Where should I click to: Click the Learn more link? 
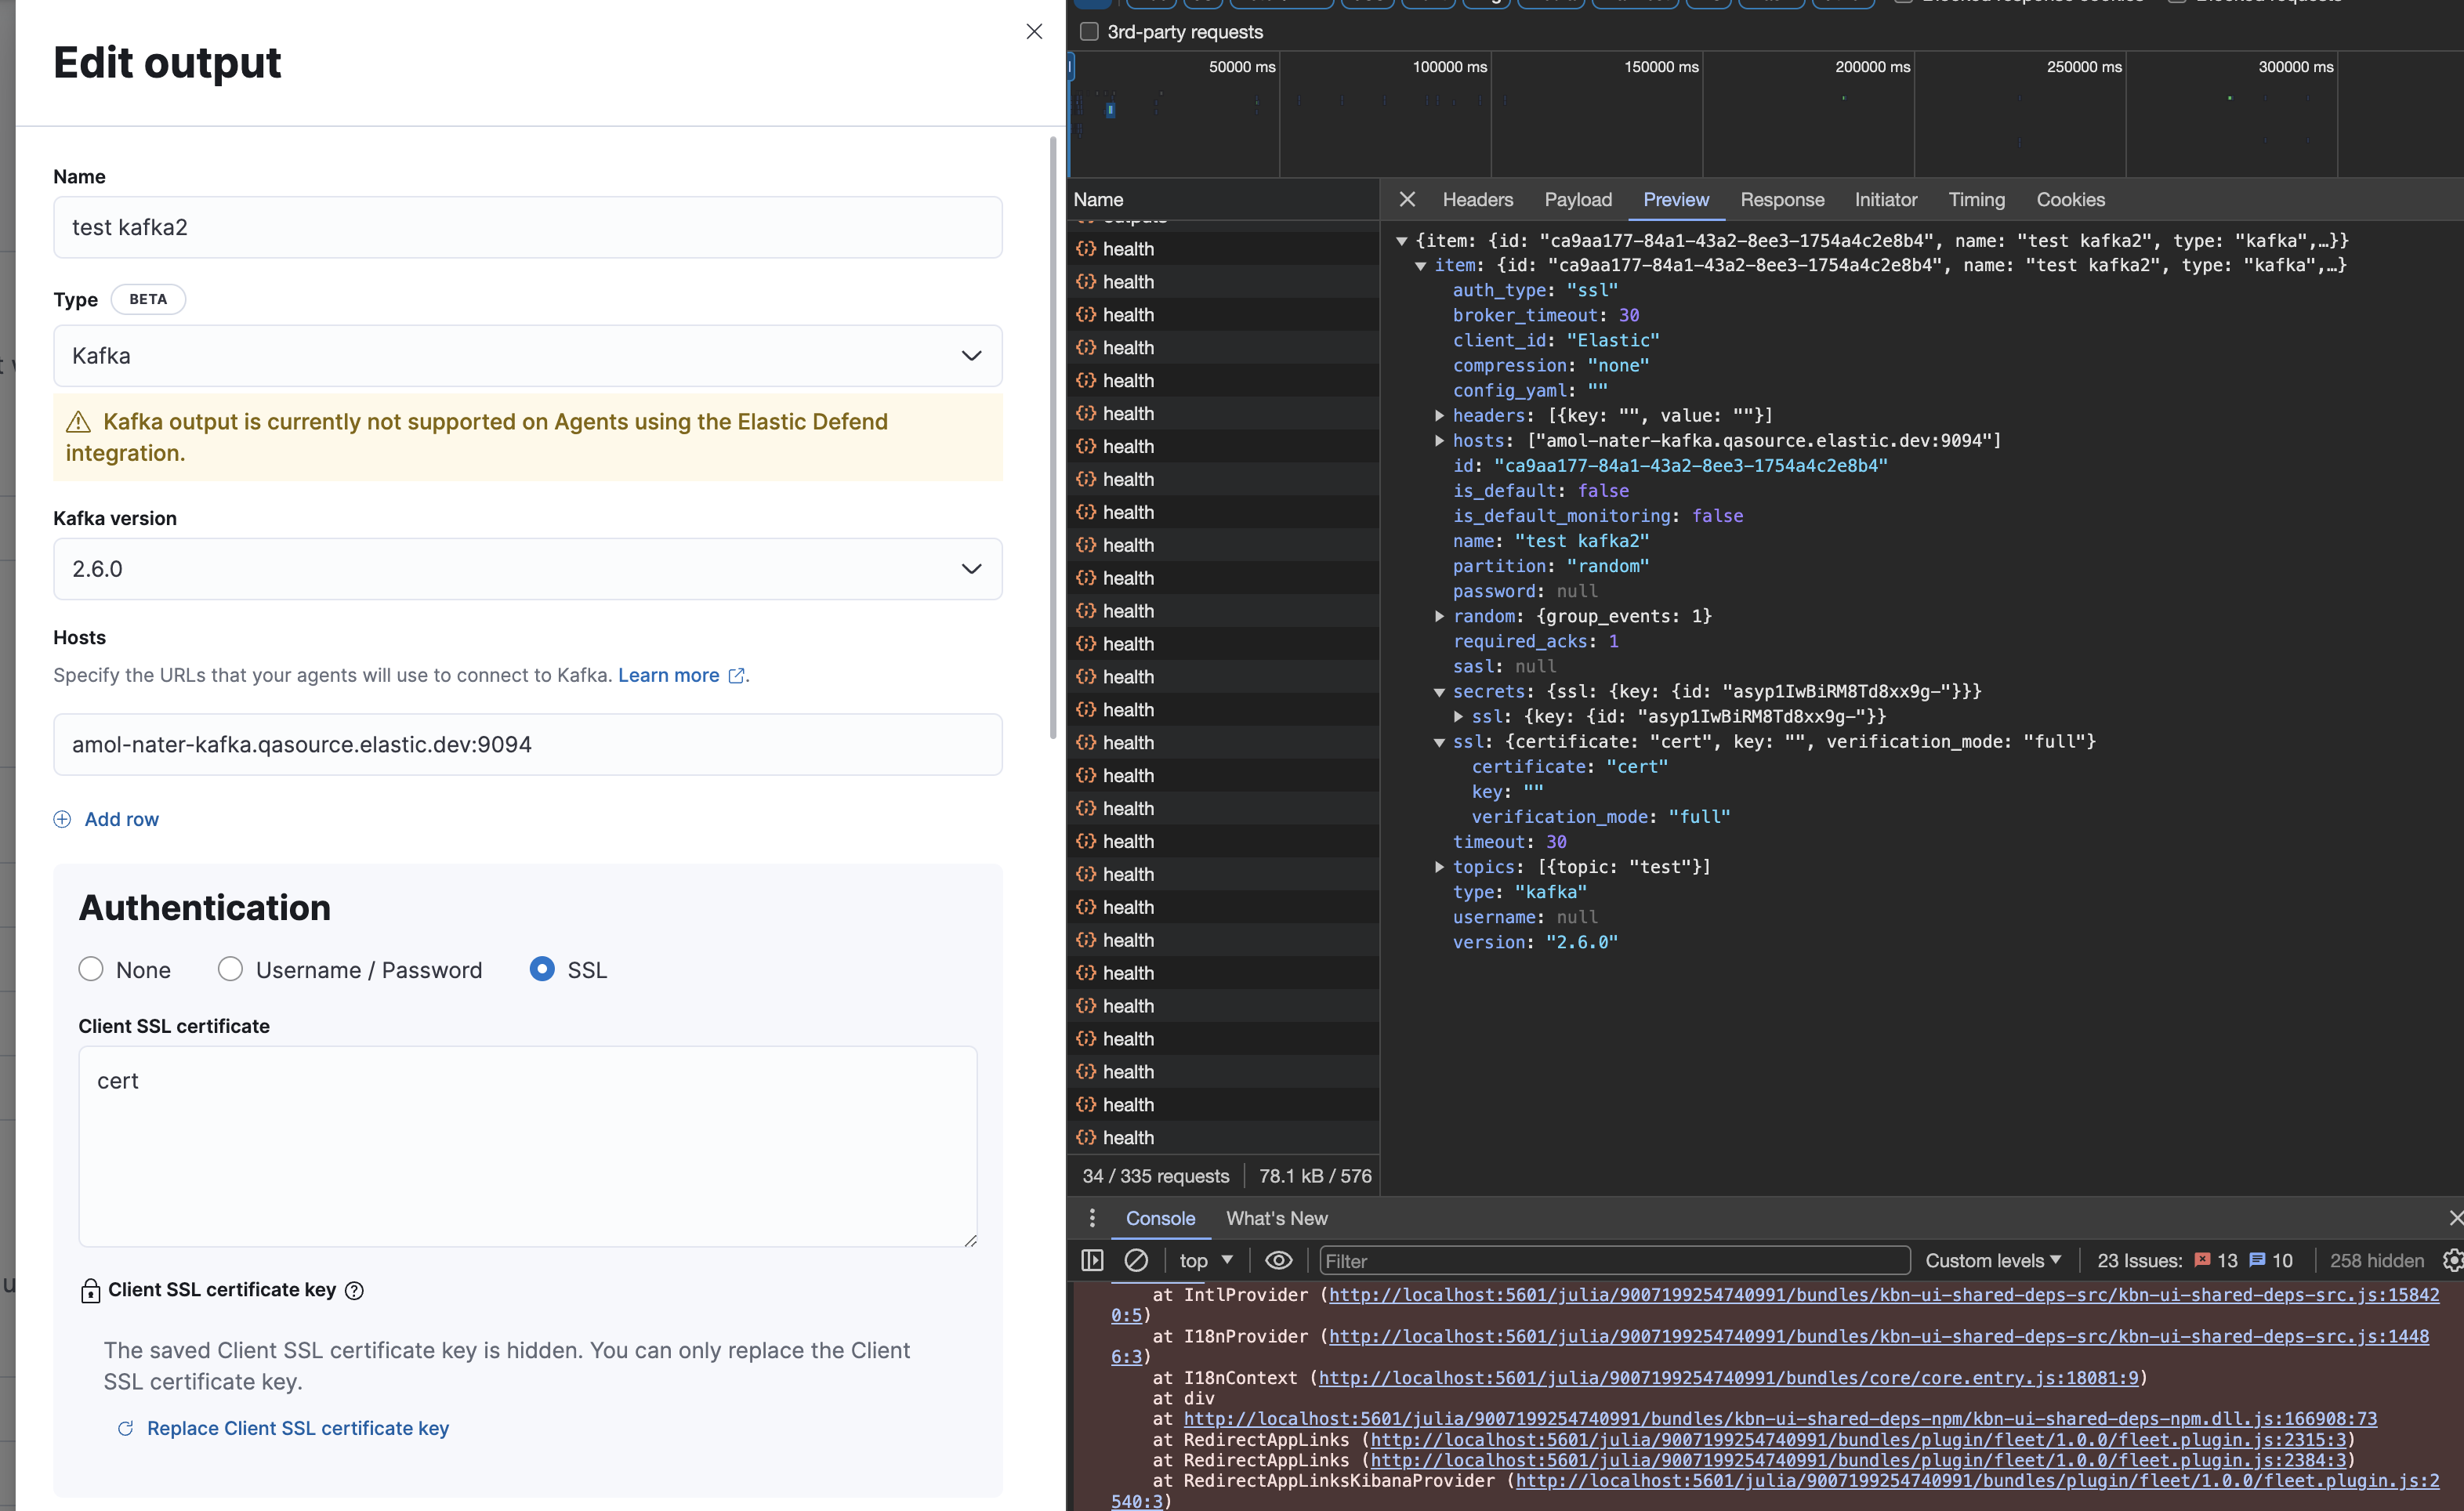click(x=668, y=676)
